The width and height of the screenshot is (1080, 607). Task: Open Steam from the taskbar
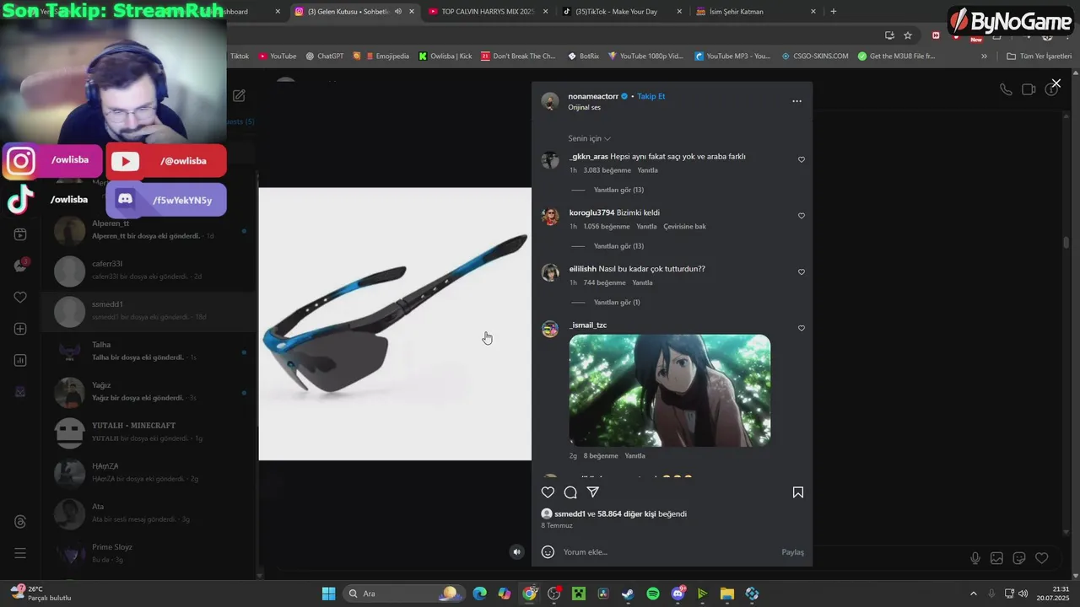coord(628,594)
